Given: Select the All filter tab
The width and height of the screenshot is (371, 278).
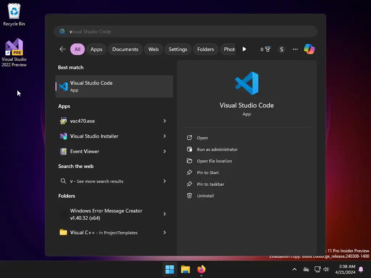Looking at the screenshot, I should click(78, 49).
